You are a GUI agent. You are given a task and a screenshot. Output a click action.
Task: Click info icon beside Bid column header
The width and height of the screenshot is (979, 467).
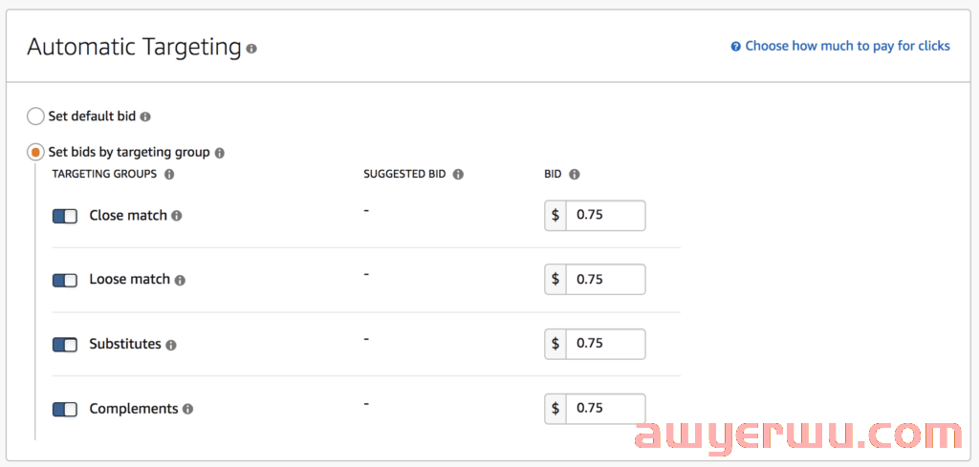pyautogui.click(x=575, y=175)
